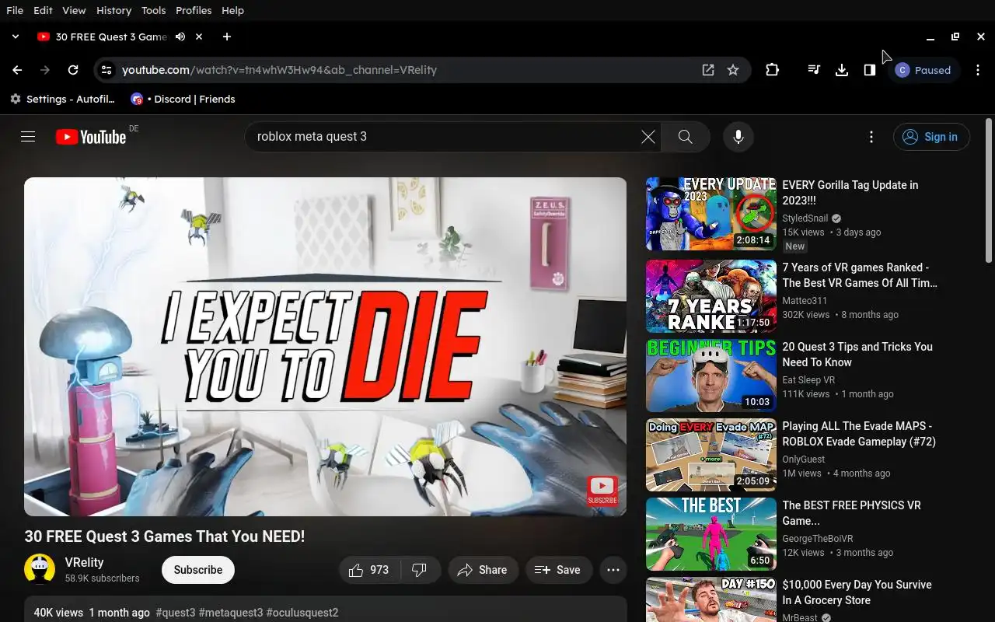Open the Edit menu
Image resolution: width=995 pixels, height=622 pixels.
point(43,10)
